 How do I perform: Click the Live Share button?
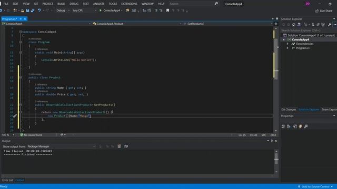pos(324,10)
